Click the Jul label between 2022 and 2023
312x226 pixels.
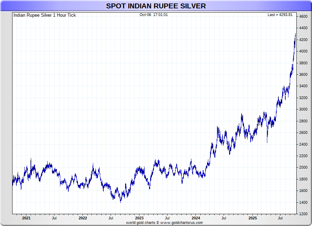click(x=111, y=218)
